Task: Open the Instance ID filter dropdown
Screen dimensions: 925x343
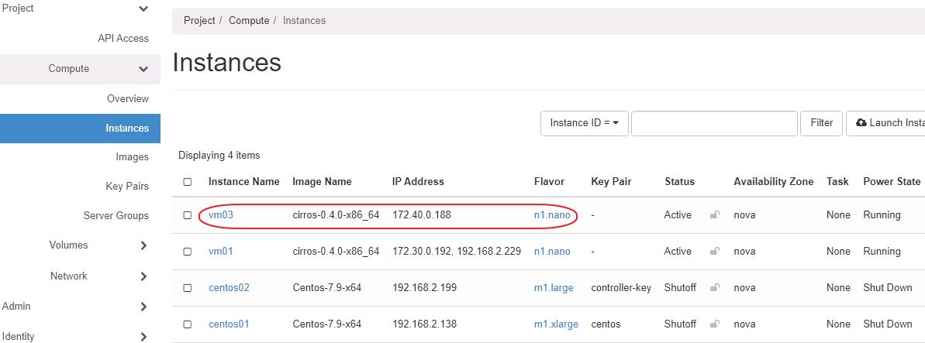Action: click(x=583, y=123)
